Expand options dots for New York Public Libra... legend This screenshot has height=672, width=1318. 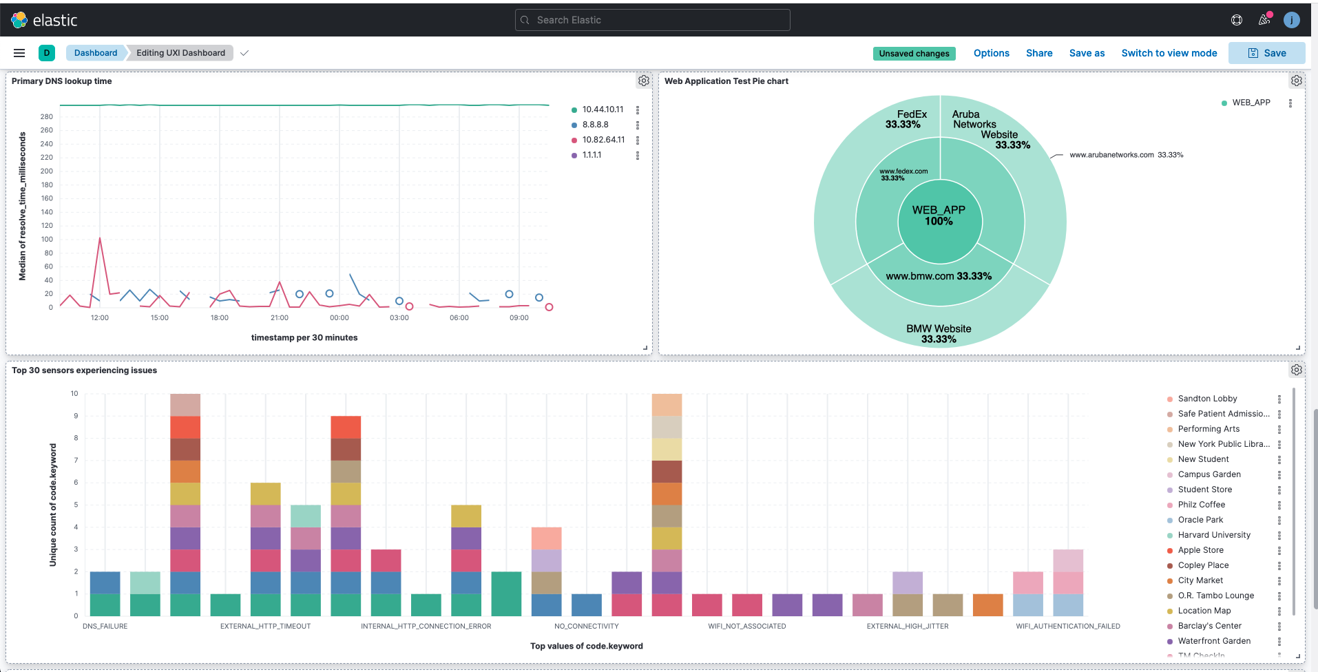[1279, 444]
